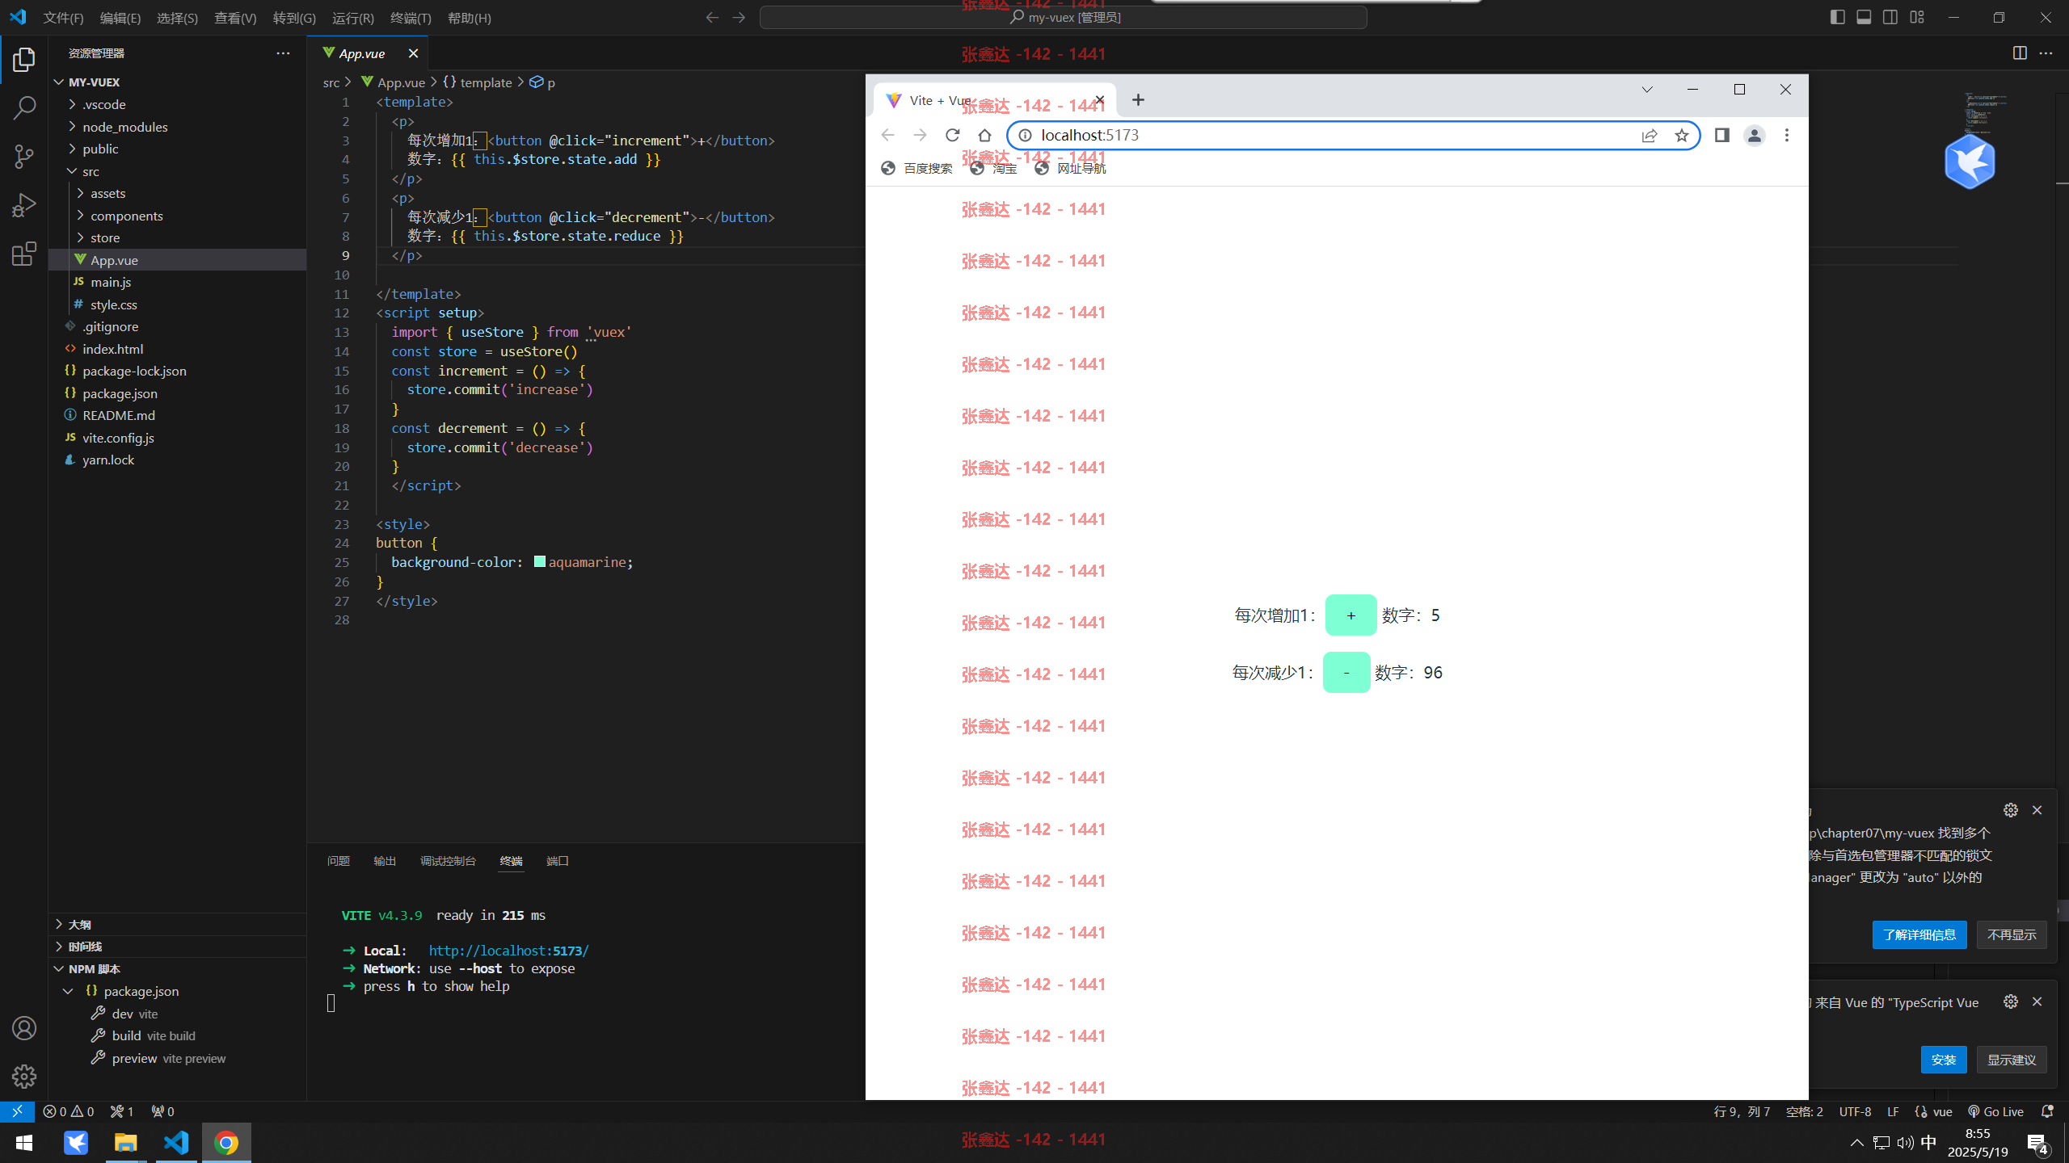Expand components folder
The image size is (2069, 1163).
(x=80, y=216)
